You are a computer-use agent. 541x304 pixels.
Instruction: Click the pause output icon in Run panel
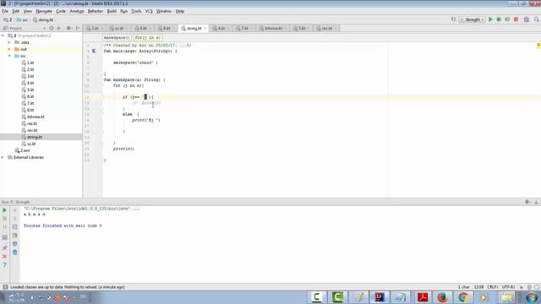point(5,227)
